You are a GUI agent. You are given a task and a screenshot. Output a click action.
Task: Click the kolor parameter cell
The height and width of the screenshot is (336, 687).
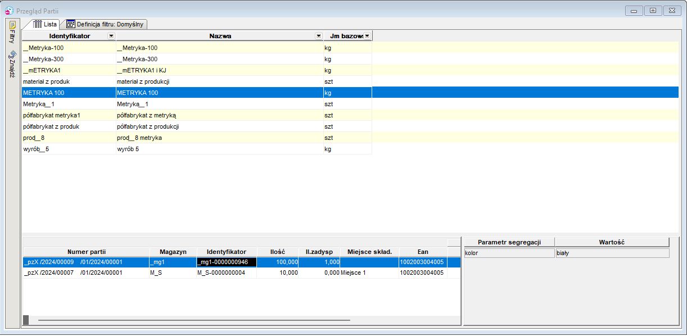[x=509, y=253]
